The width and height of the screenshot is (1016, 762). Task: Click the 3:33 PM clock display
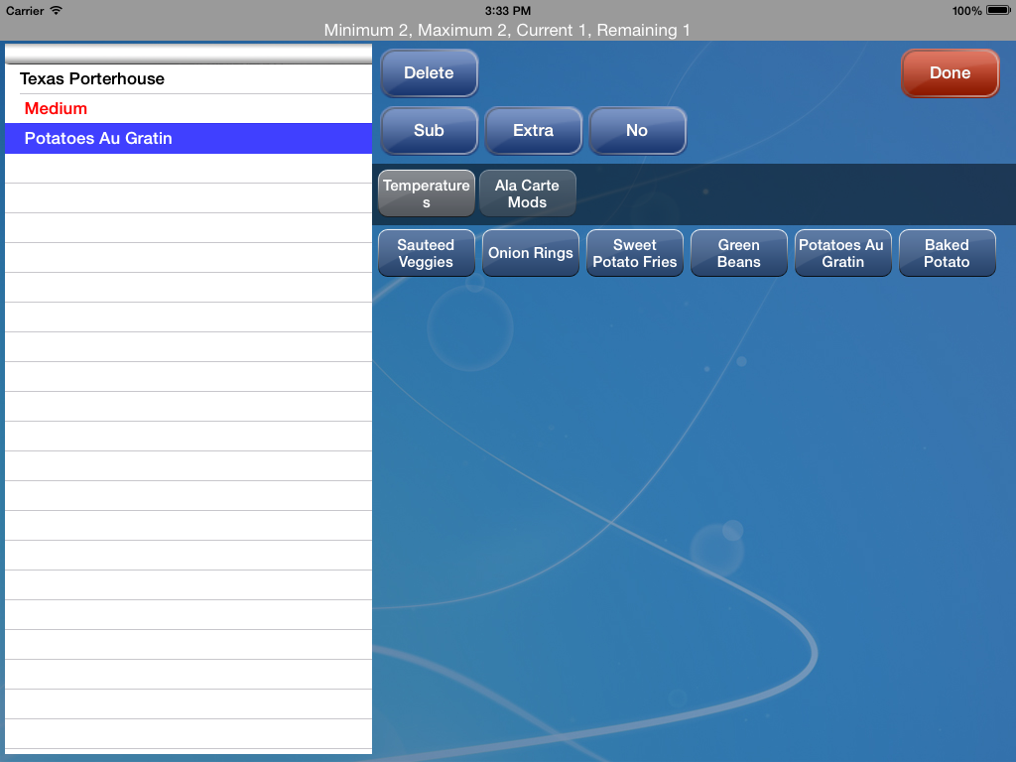click(507, 11)
